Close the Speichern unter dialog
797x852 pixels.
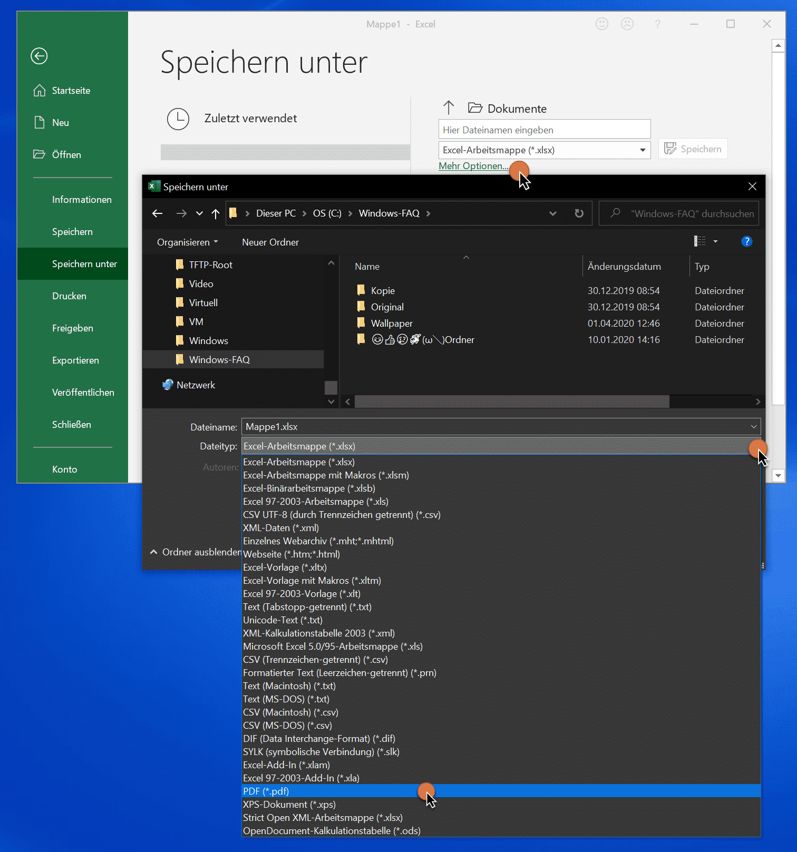pos(752,187)
